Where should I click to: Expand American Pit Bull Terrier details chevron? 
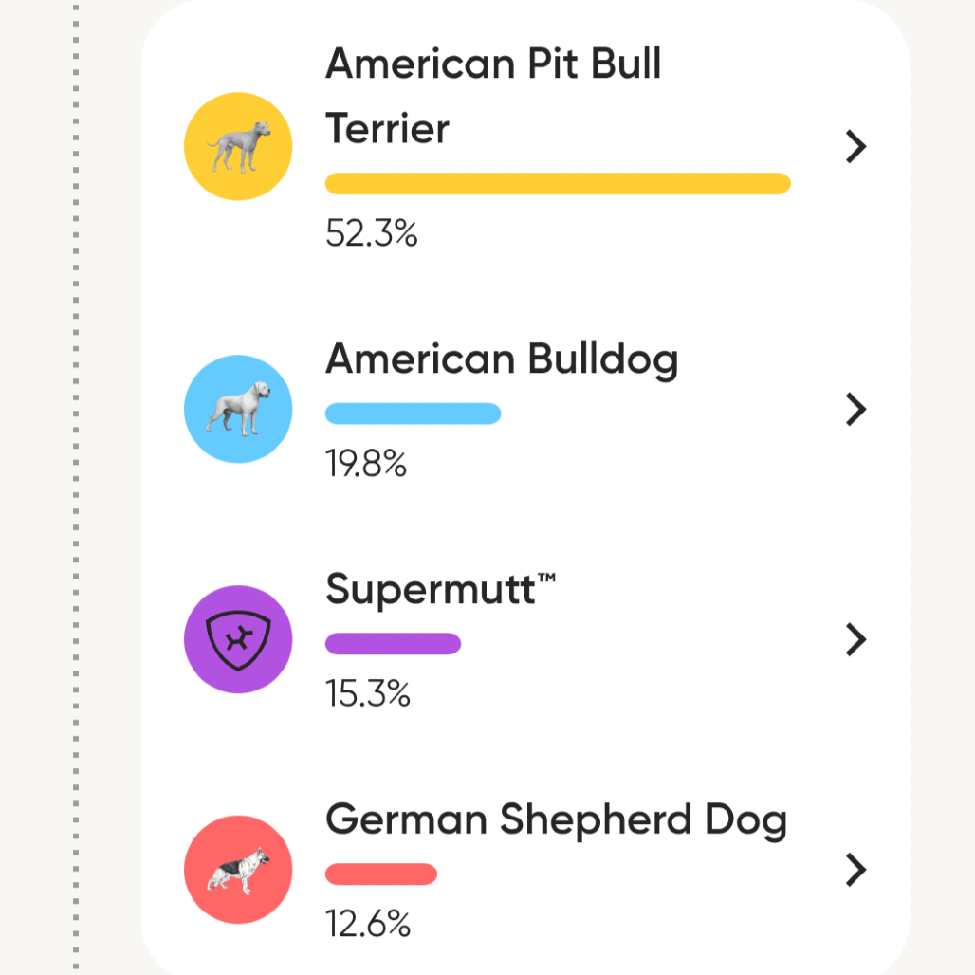(855, 146)
